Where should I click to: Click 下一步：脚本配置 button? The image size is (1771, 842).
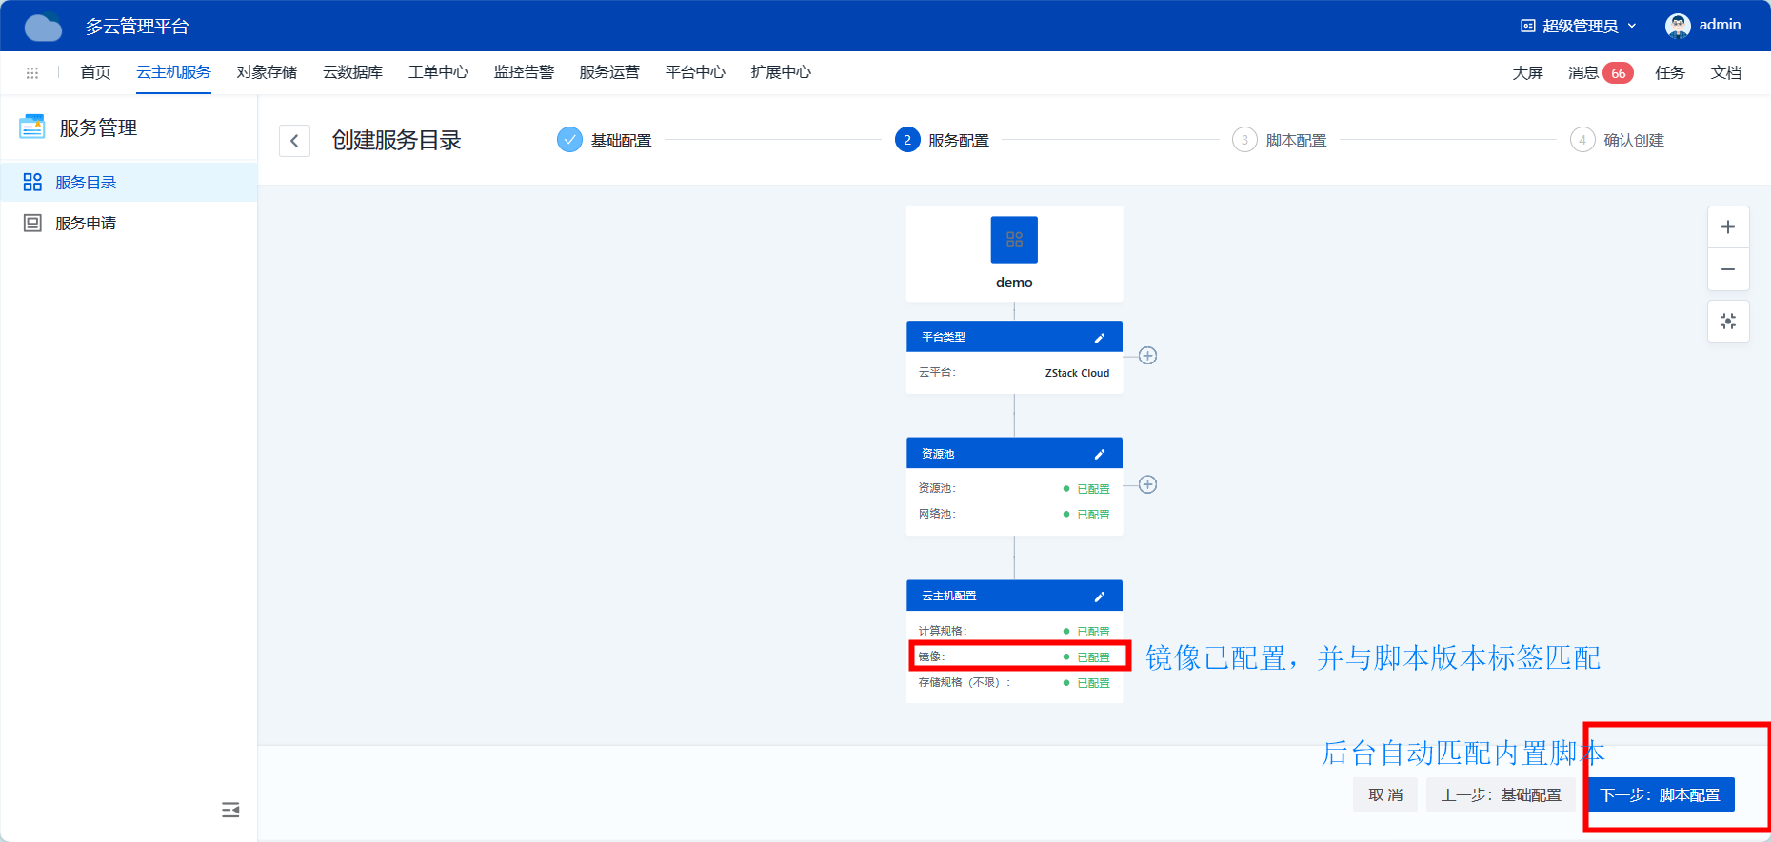tap(1661, 795)
